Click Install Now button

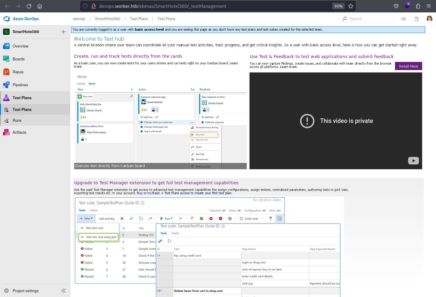408,66
